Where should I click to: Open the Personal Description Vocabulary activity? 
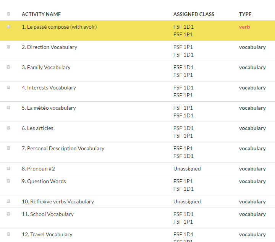tap(63, 148)
